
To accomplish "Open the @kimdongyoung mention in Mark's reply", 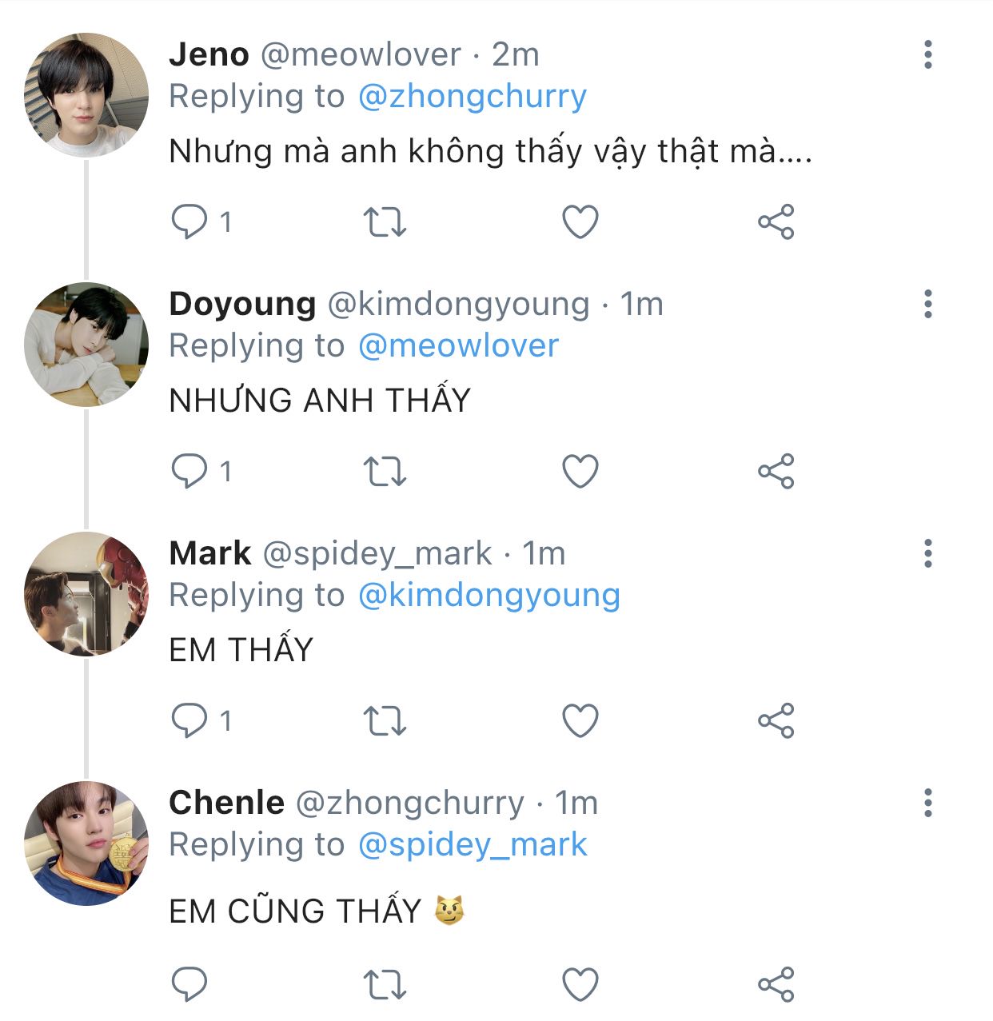I will point(489,596).
